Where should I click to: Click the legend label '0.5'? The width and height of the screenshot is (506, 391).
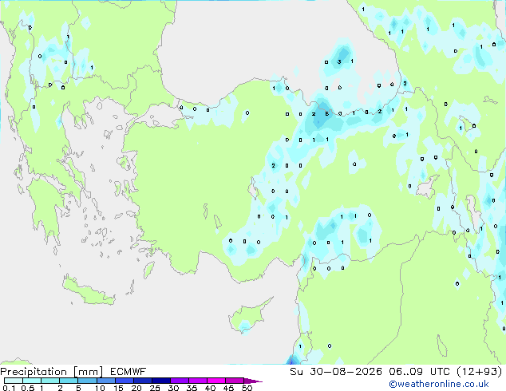pyautogui.click(x=27, y=388)
